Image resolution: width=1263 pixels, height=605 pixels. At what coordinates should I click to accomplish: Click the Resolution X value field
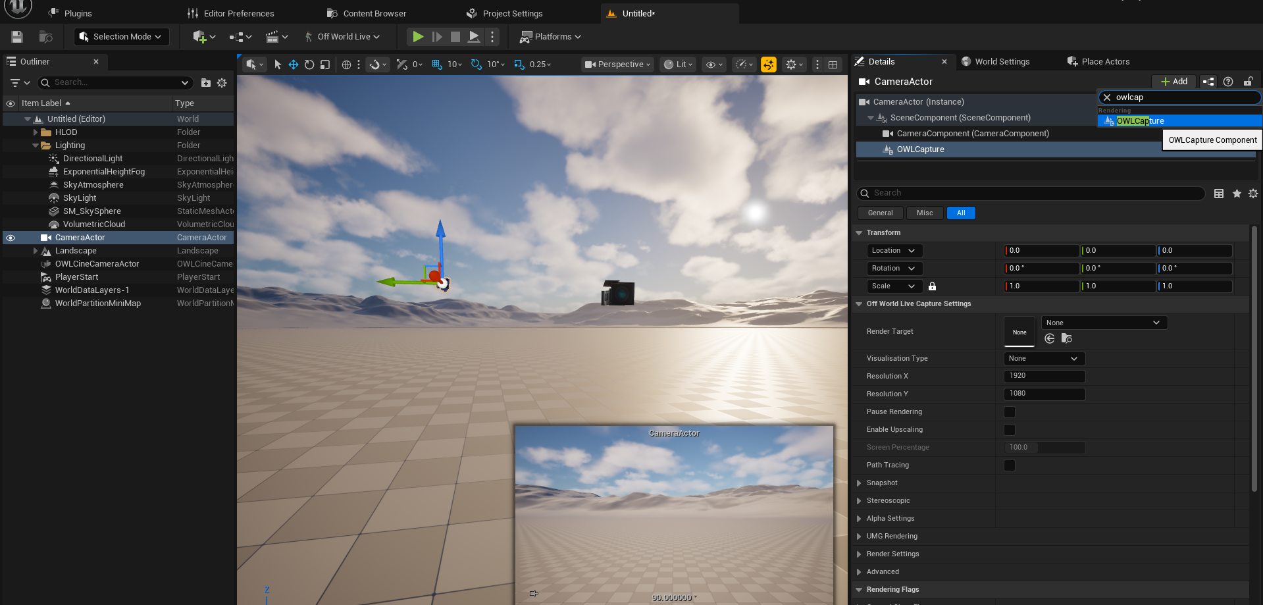click(x=1044, y=376)
